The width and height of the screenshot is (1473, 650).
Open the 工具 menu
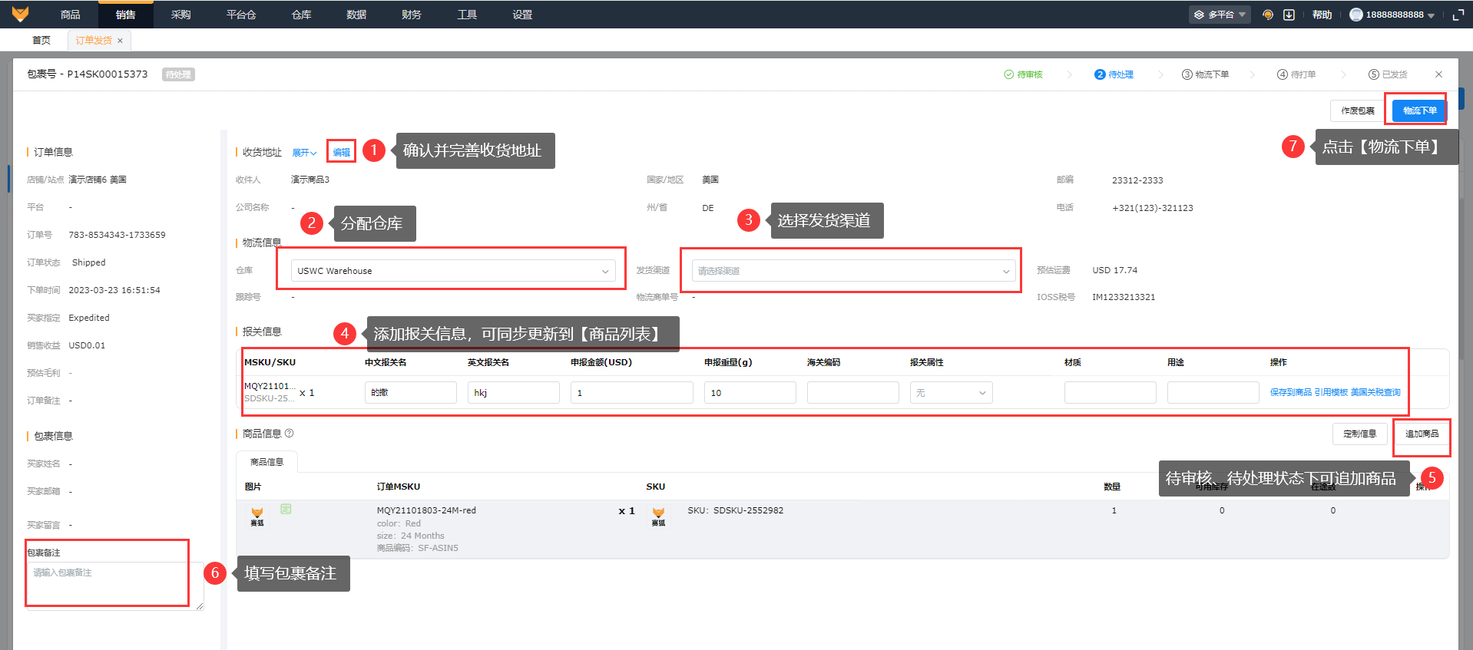point(467,15)
